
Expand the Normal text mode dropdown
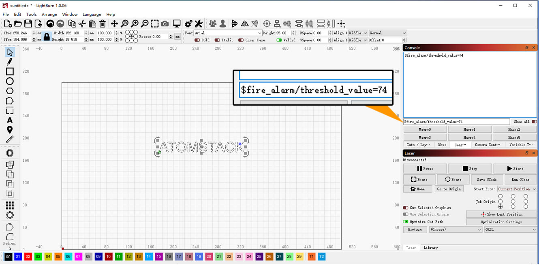[387, 33]
